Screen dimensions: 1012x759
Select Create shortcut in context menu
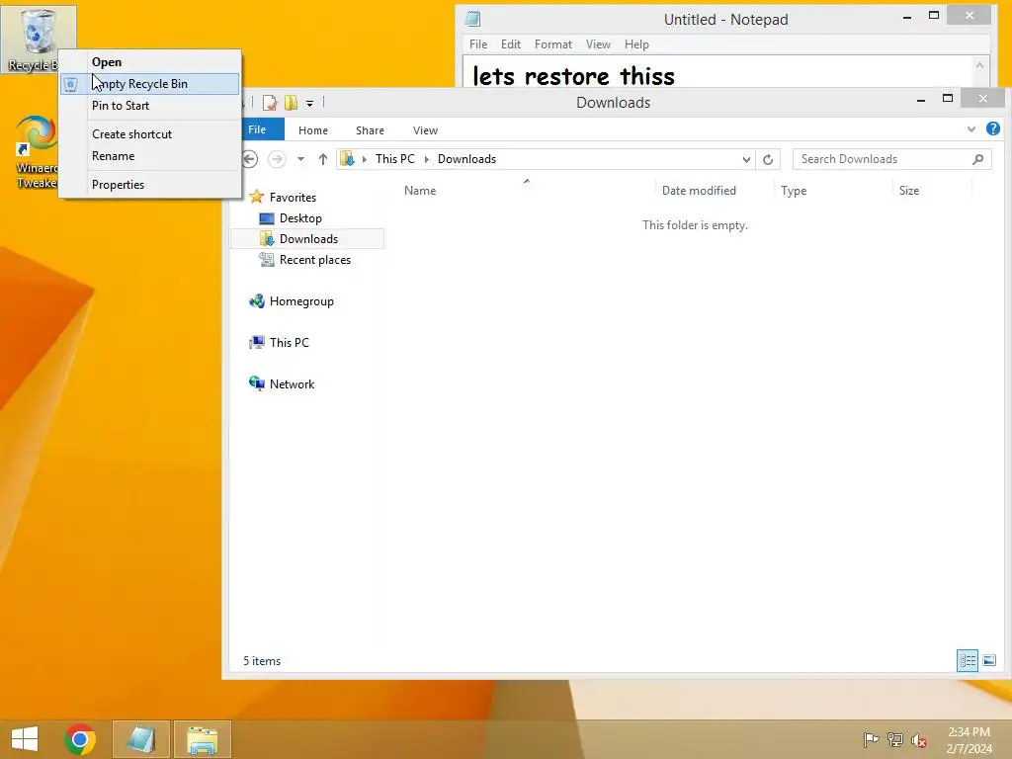click(131, 134)
